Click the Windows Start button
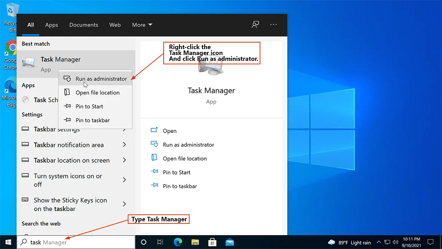 pyautogui.click(x=8, y=242)
